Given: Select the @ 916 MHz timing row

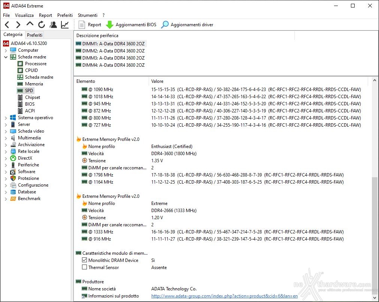Looking at the screenshot, I should [x=213, y=239].
